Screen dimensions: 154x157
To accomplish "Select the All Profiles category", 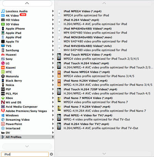I will tap(27, 137).
